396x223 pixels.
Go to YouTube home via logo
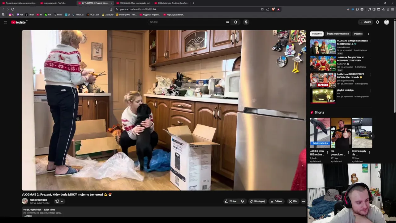coord(19,22)
